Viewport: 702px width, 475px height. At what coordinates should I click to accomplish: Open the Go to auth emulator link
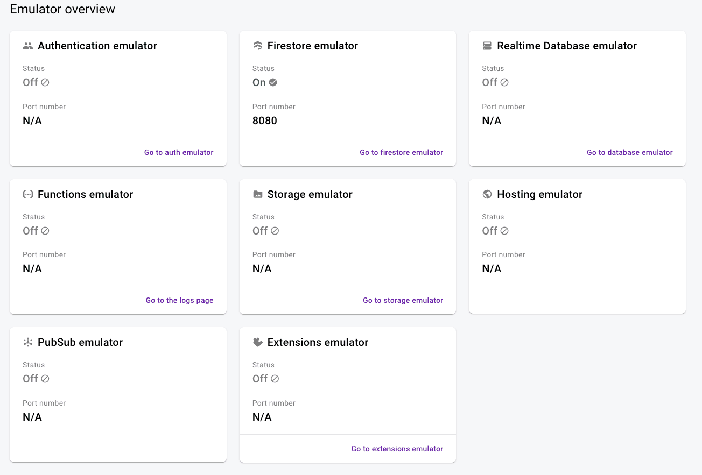click(x=179, y=152)
